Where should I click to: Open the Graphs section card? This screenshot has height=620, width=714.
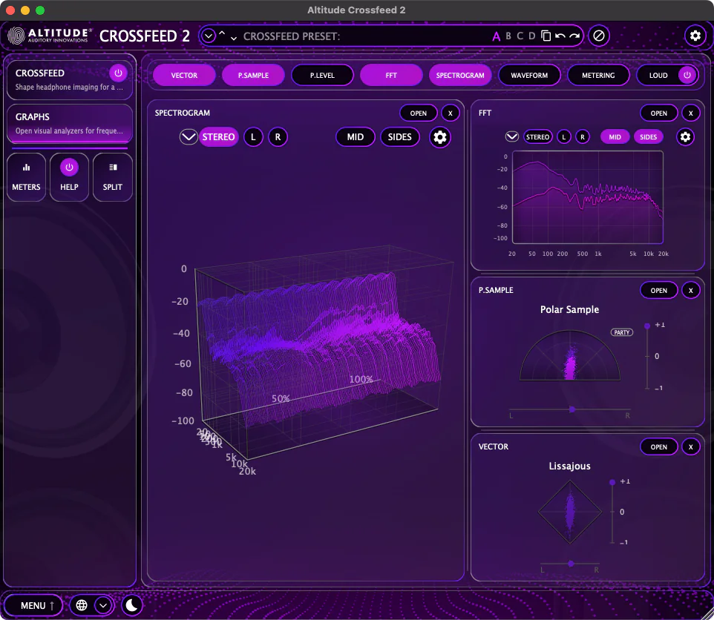69,123
